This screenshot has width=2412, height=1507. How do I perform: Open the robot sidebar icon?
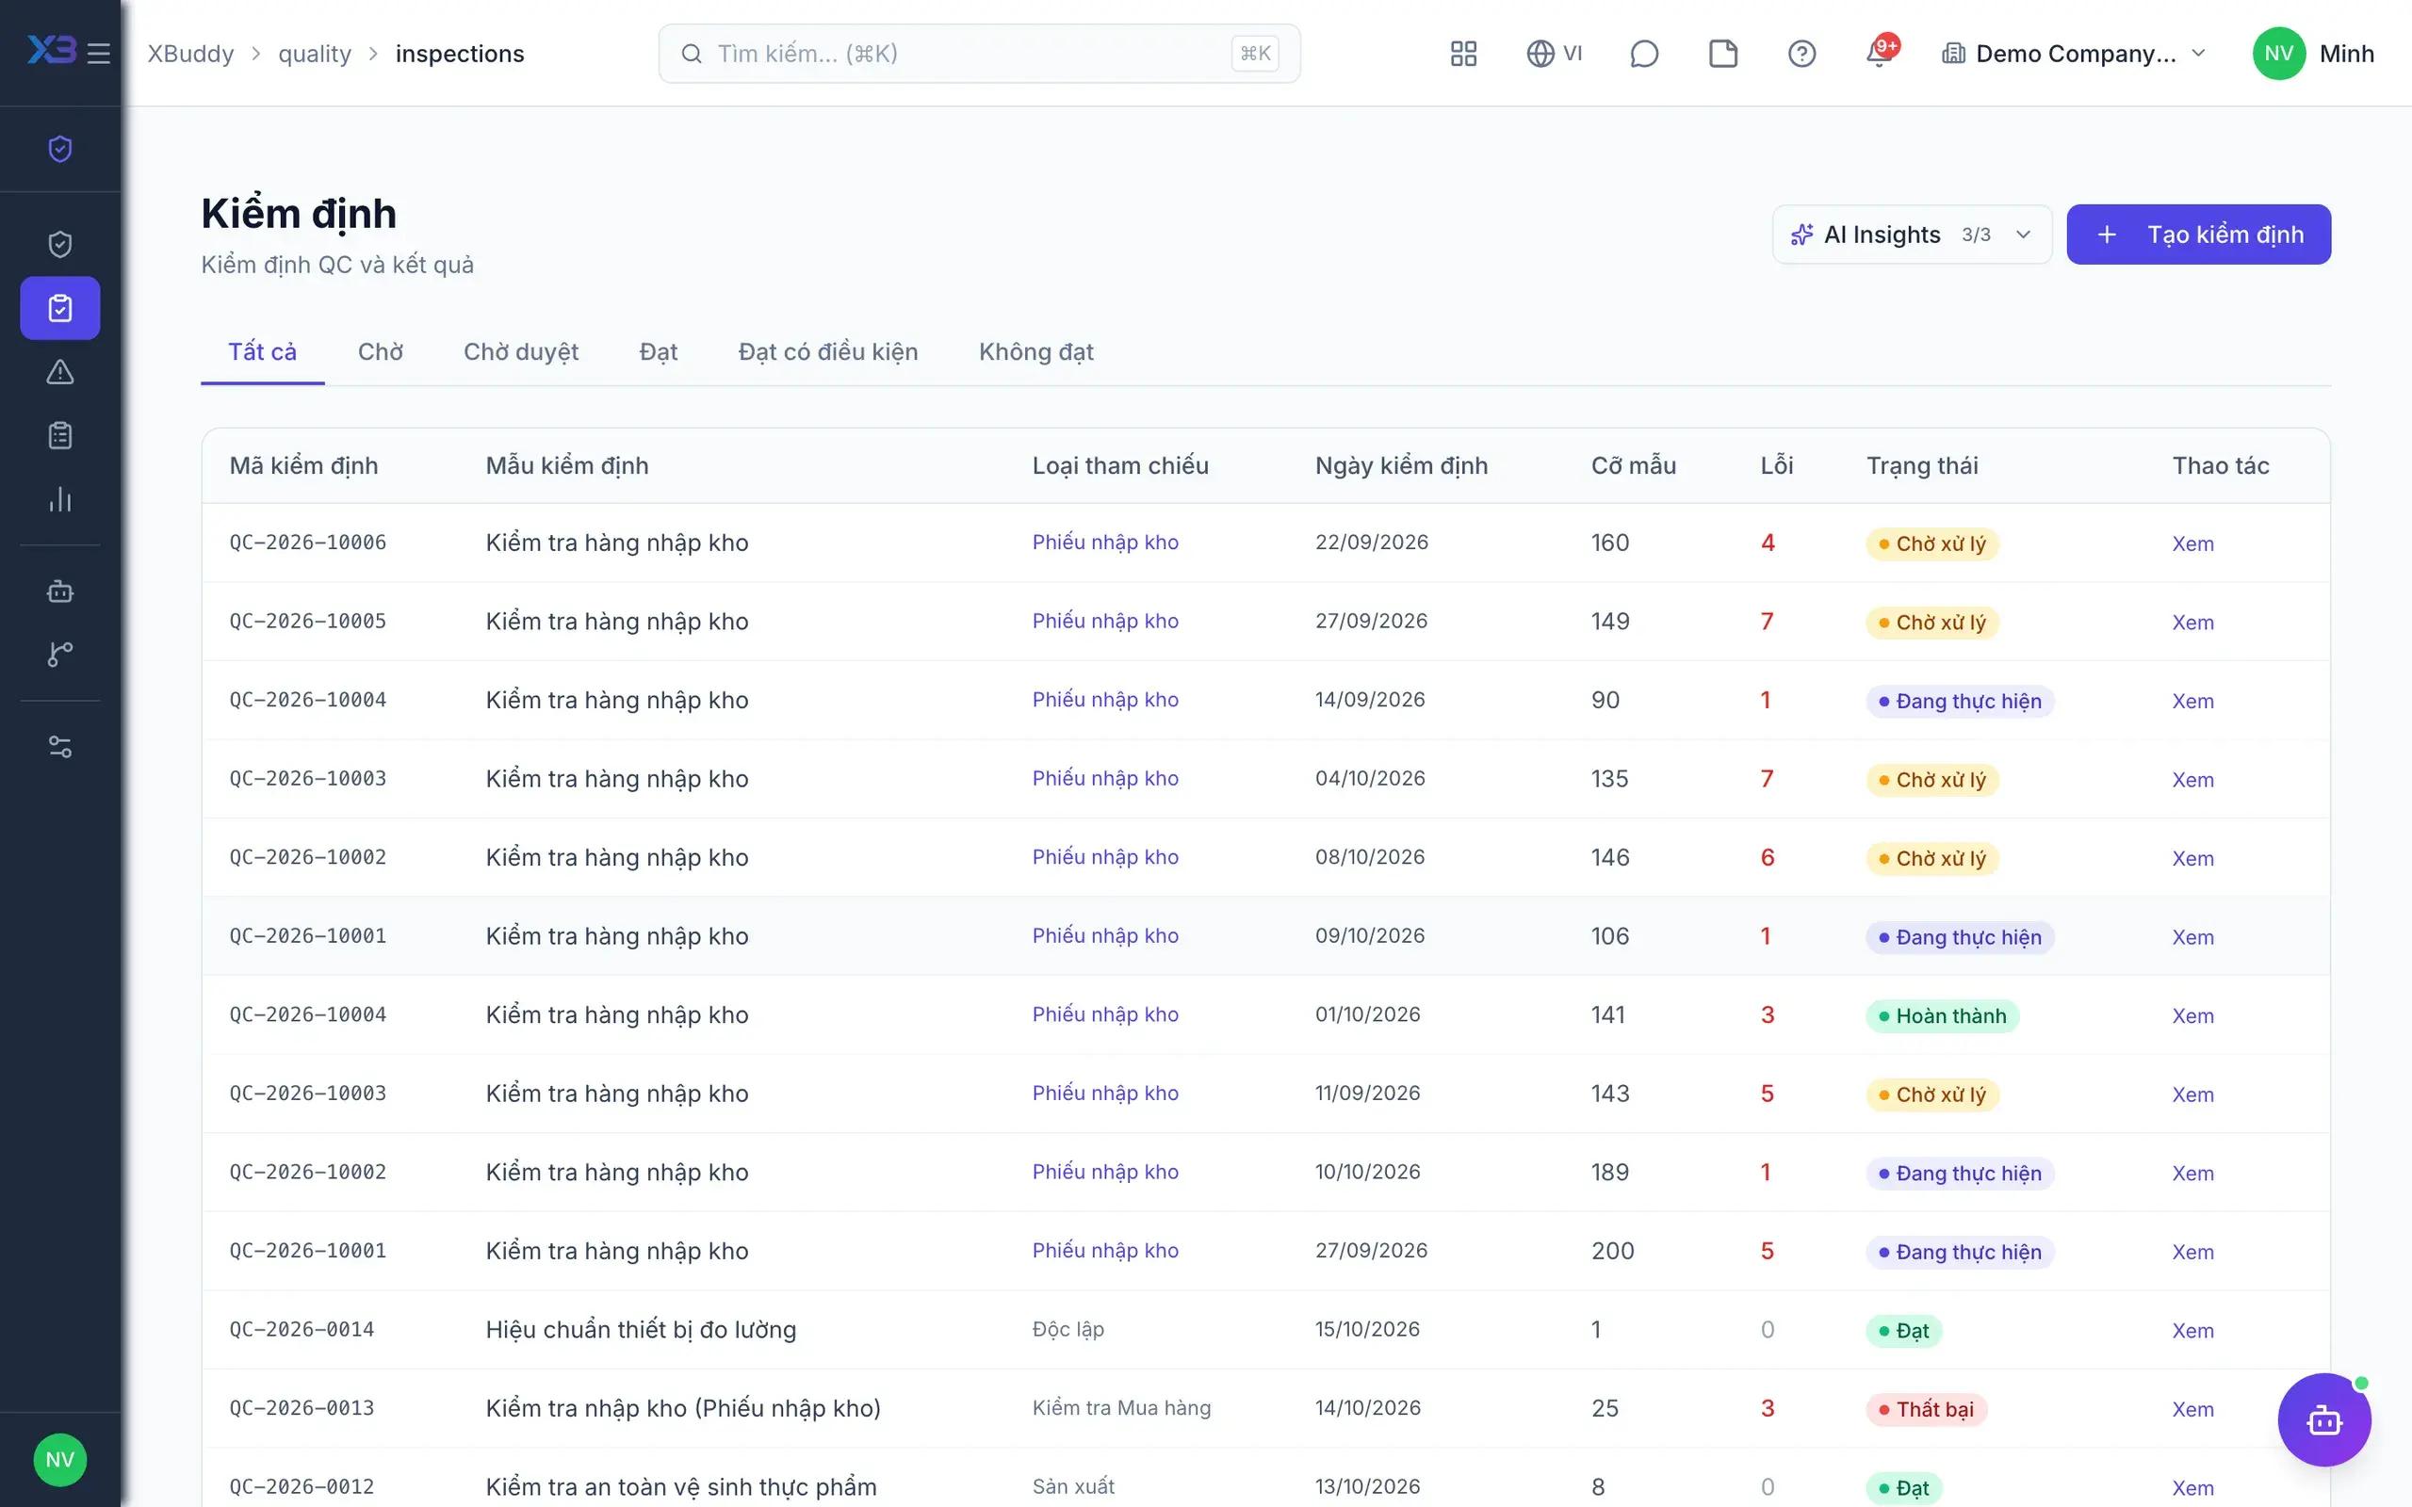pos(59,591)
